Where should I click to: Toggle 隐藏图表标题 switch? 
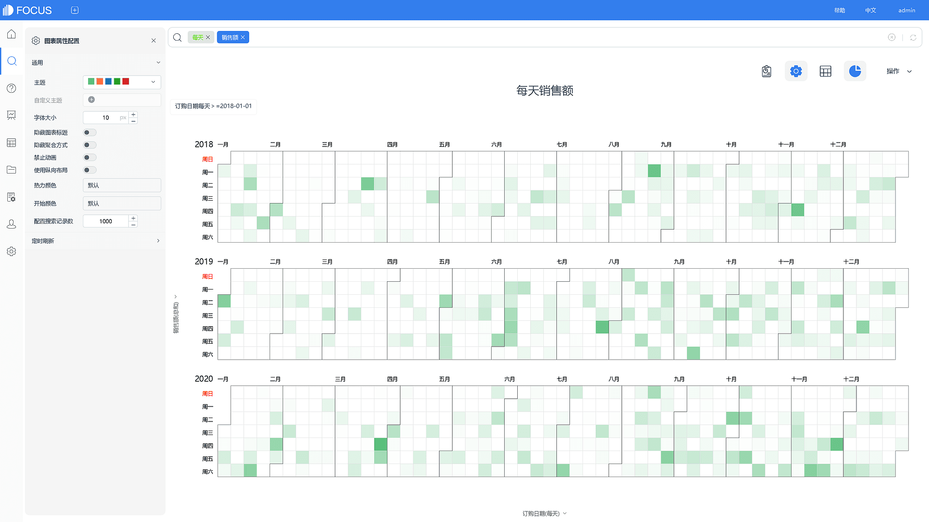point(90,132)
